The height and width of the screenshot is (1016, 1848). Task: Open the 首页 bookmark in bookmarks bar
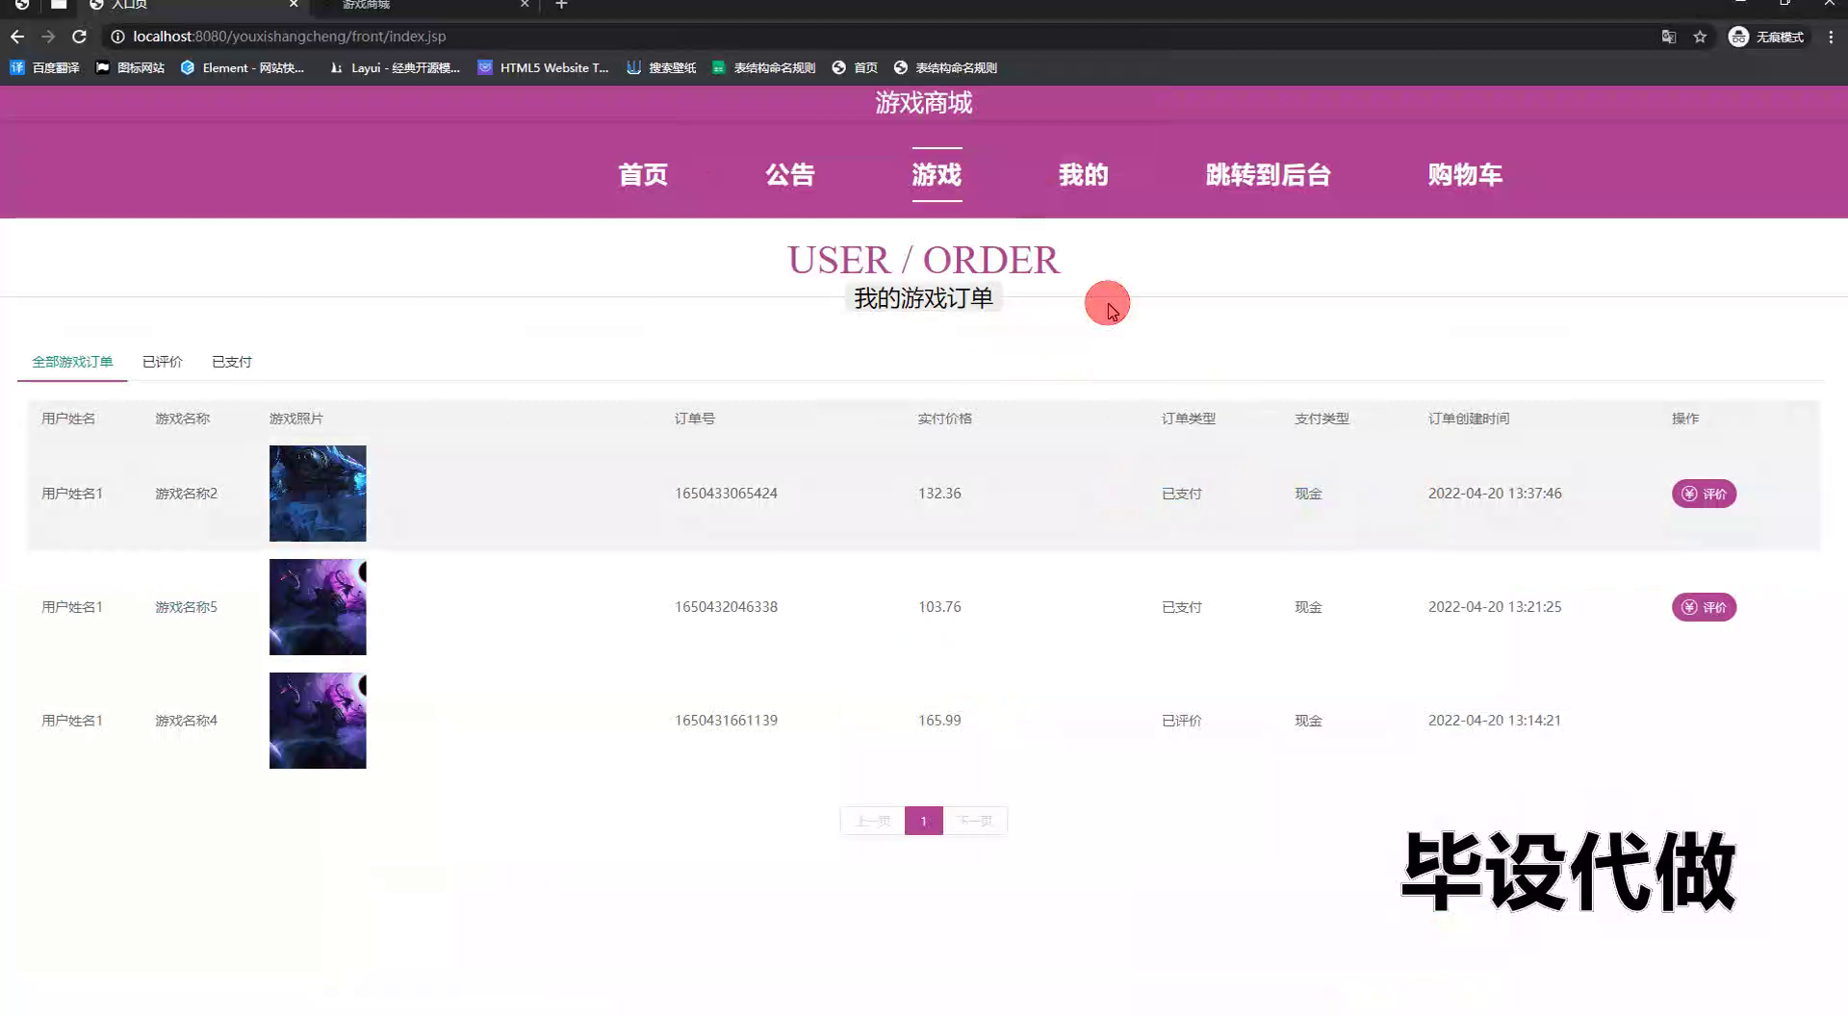pos(855,67)
